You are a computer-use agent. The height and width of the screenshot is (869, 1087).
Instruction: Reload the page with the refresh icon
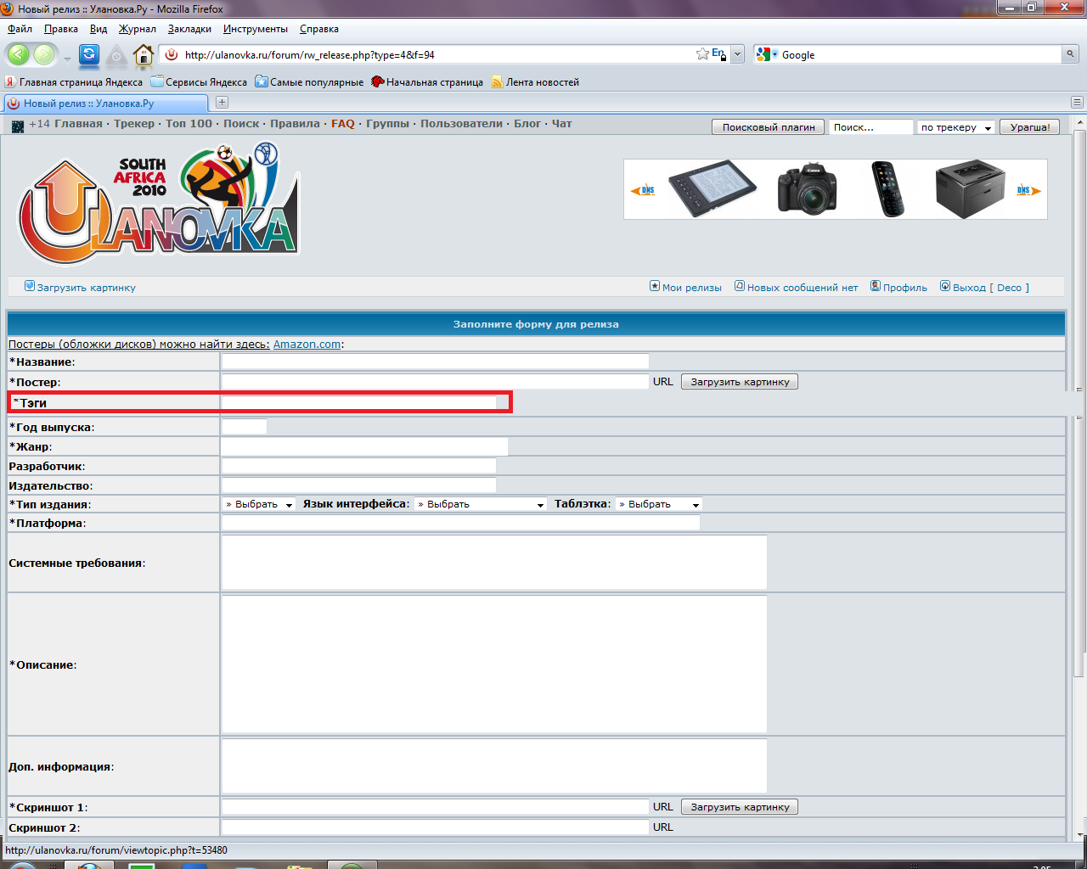[x=89, y=55]
